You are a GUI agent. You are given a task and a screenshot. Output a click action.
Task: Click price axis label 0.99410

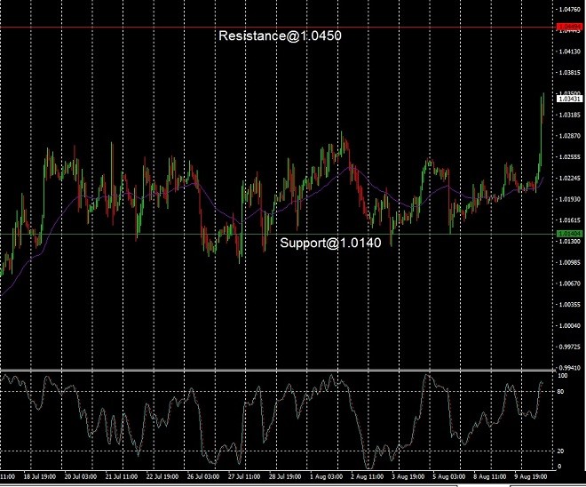(570, 368)
